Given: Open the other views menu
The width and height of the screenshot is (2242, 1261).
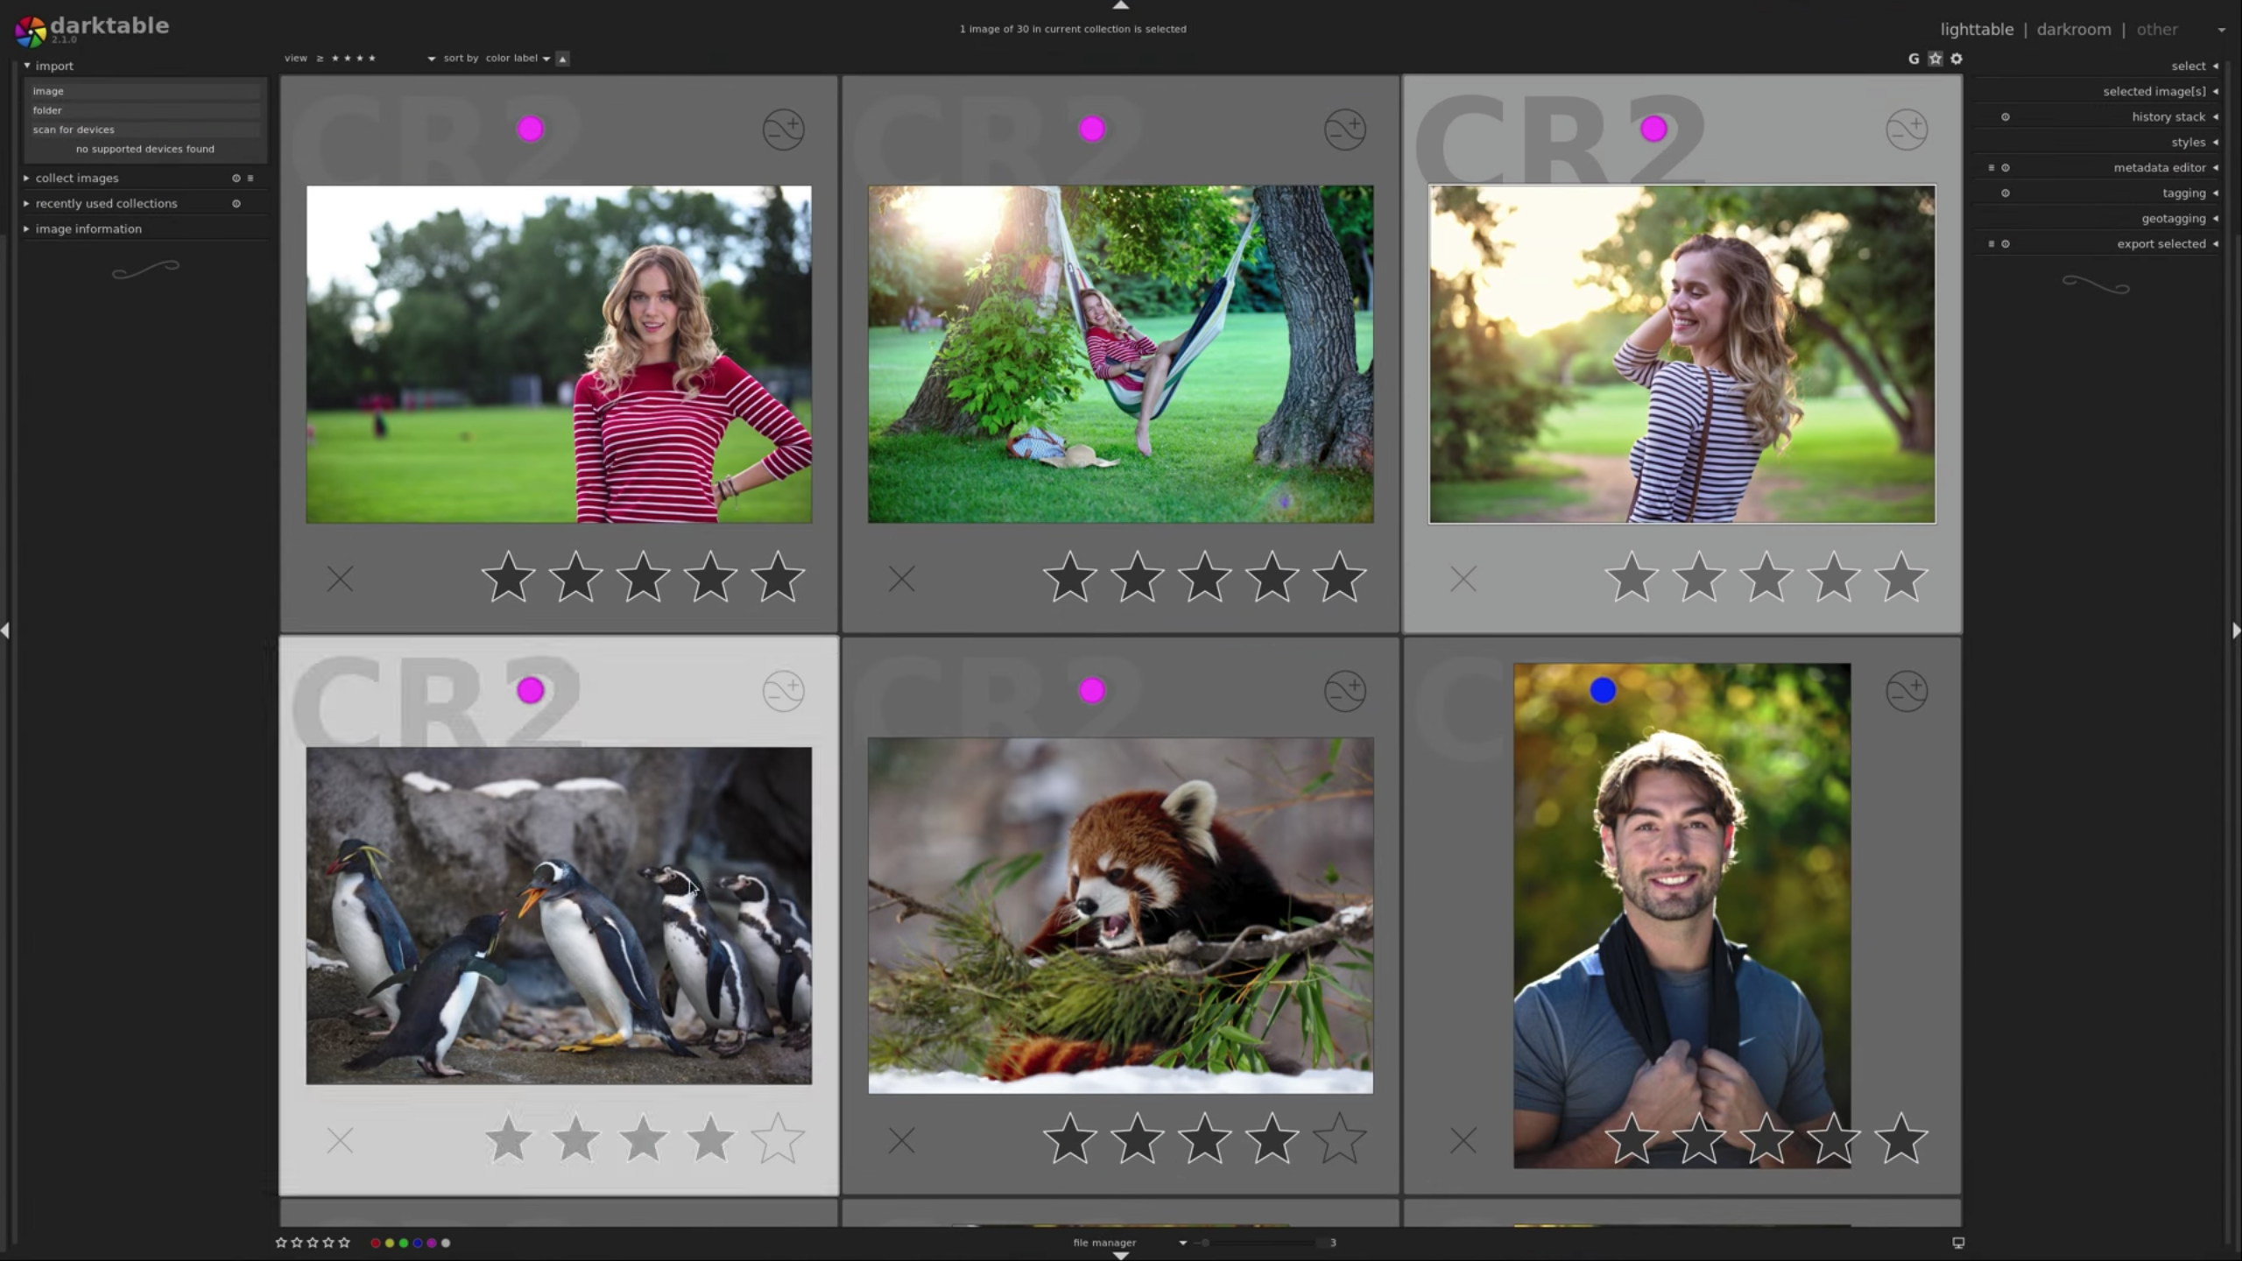Looking at the screenshot, I should [2155, 29].
